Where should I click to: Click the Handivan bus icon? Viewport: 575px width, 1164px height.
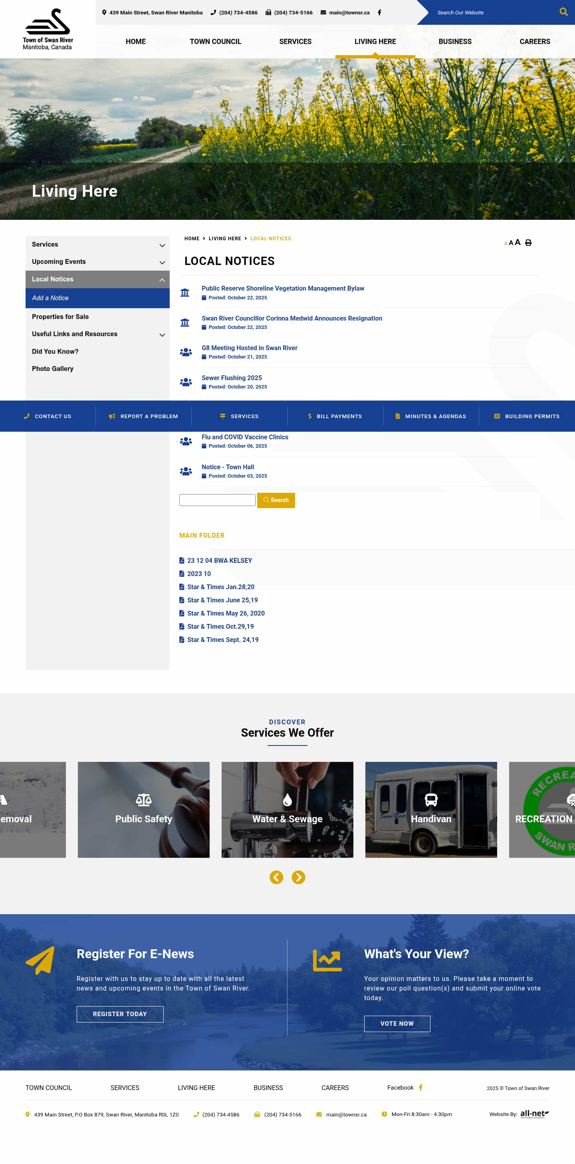pyautogui.click(x=431, y=800)
